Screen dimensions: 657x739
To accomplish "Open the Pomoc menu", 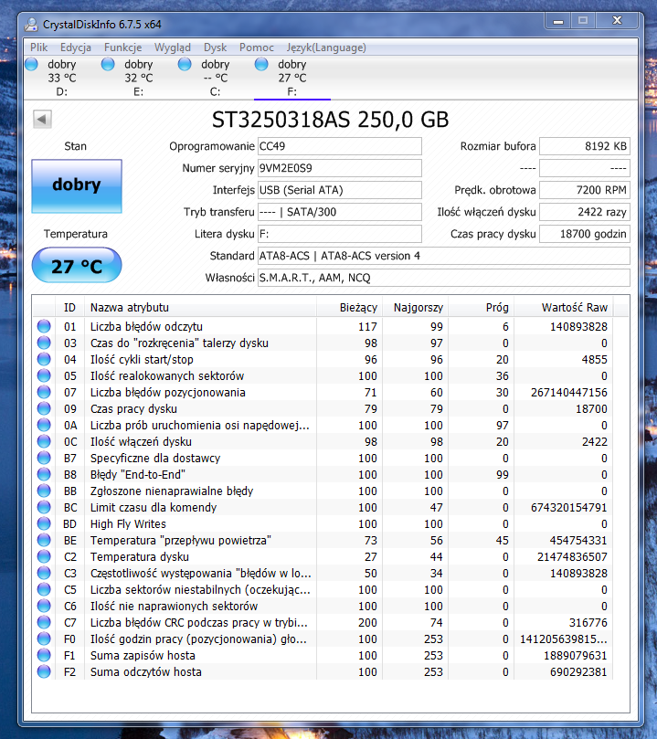I will click(257, 48).
